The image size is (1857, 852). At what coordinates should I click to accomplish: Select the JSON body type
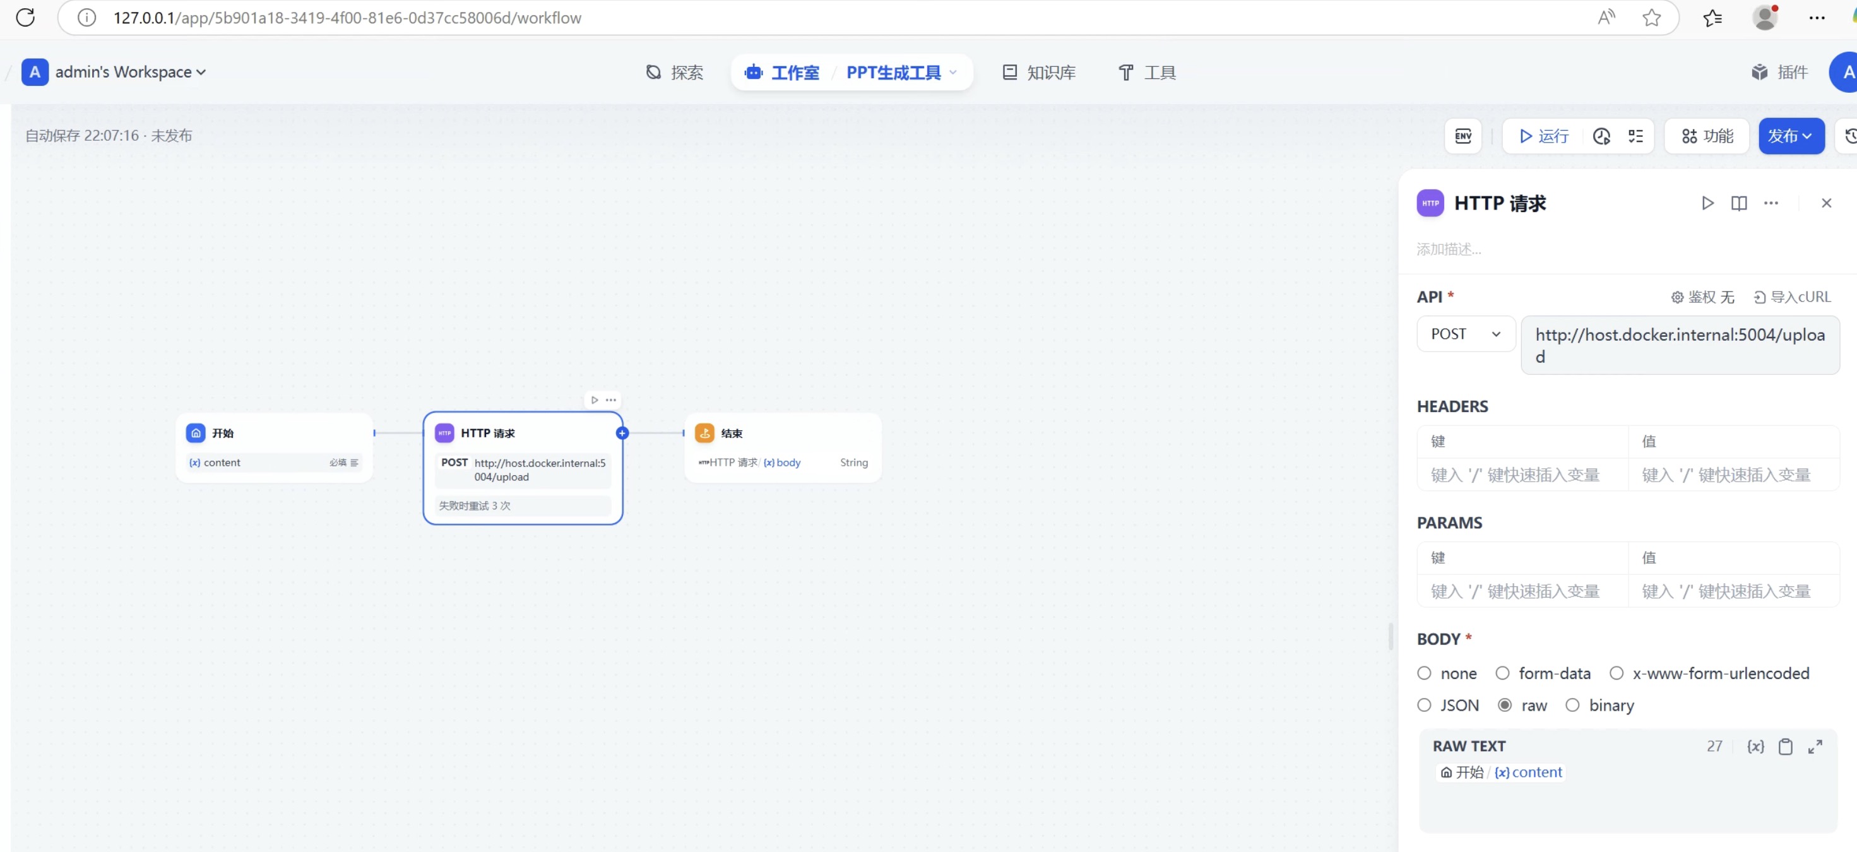(1425, 705)
